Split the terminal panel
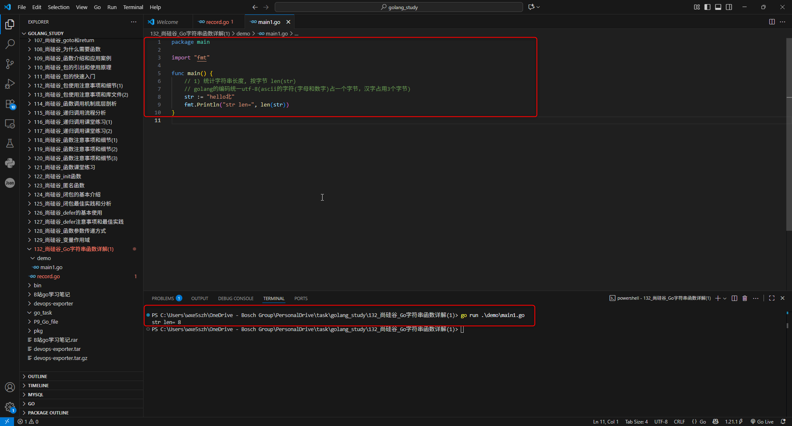Screen dimensions: 792x426 [x=734, y=298]
